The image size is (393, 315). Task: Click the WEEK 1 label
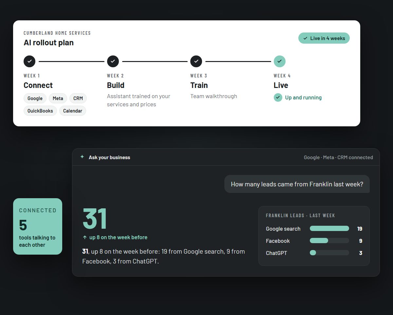(32, 76)
